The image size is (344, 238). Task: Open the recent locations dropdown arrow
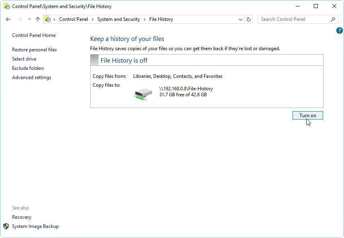tap(29, 19)
